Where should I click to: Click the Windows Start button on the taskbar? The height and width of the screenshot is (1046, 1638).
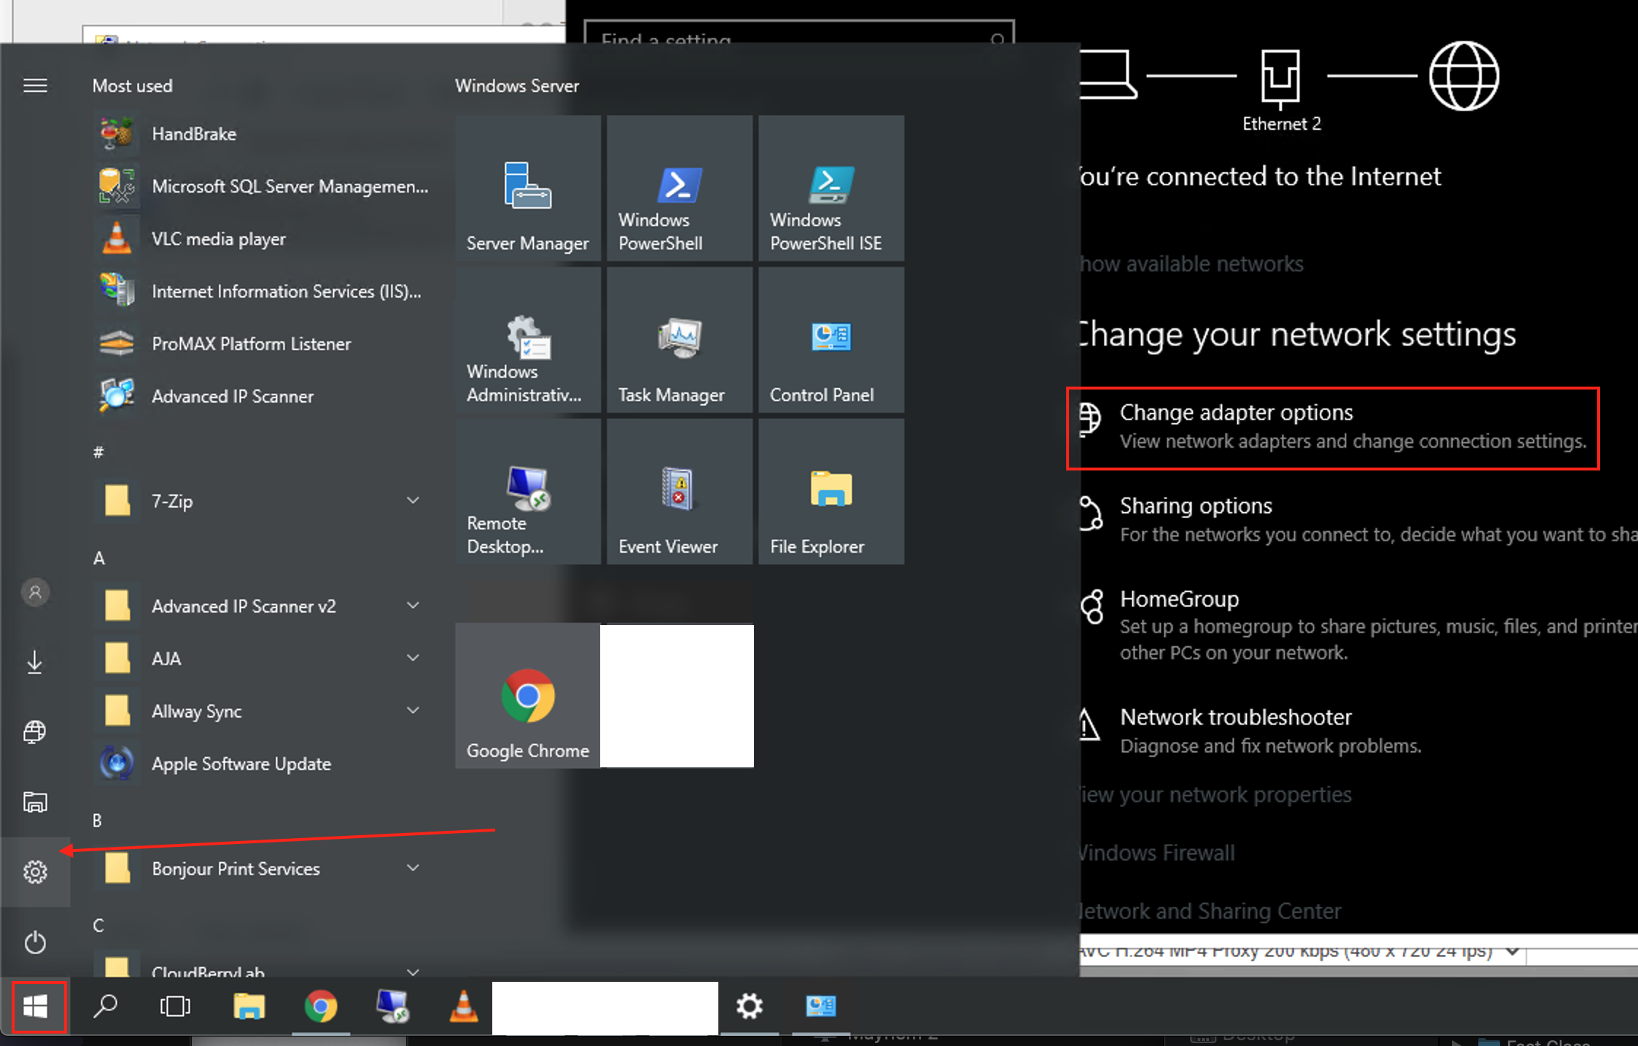click(x=35, y=1007)
